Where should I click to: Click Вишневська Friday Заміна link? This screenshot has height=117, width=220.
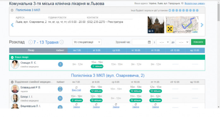click(156, 107)
